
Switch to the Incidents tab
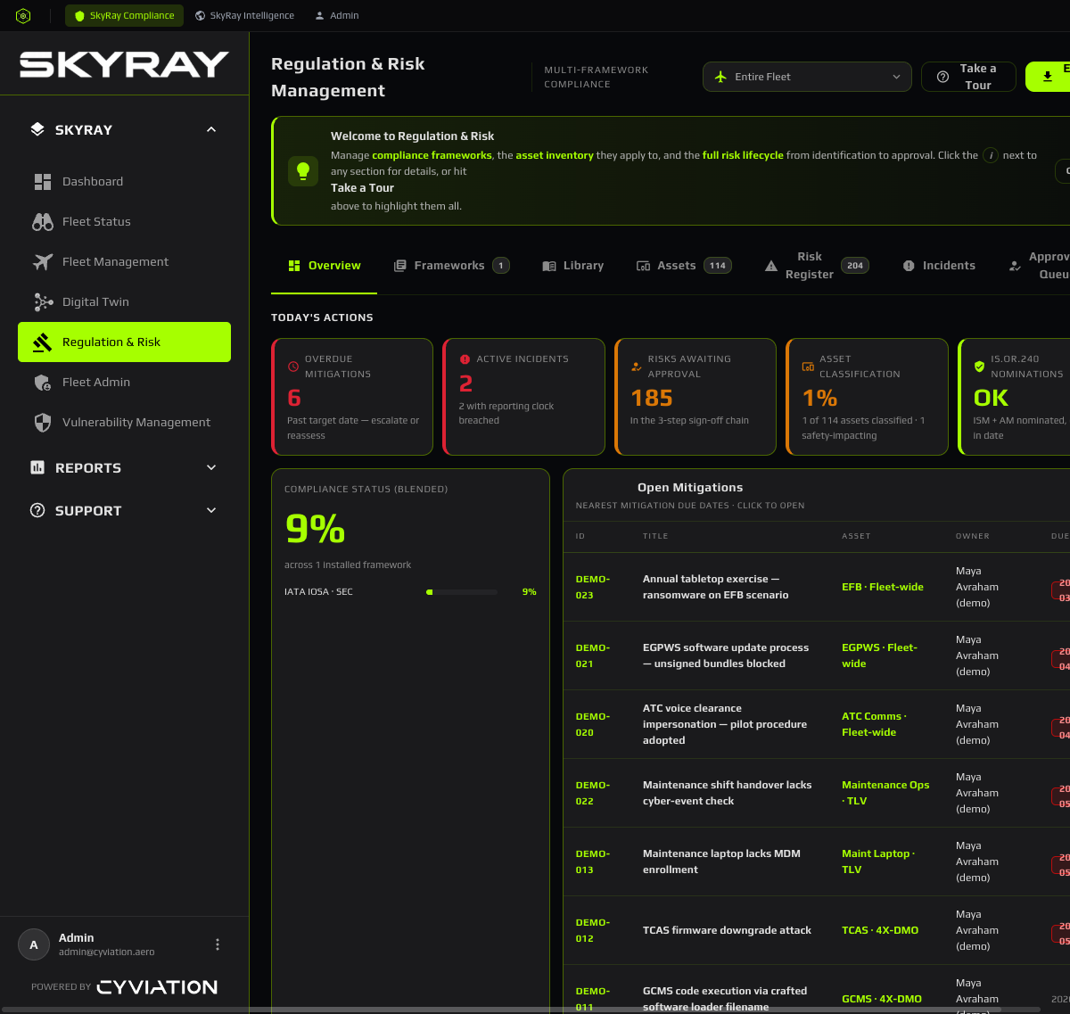(x=939, y=266)
